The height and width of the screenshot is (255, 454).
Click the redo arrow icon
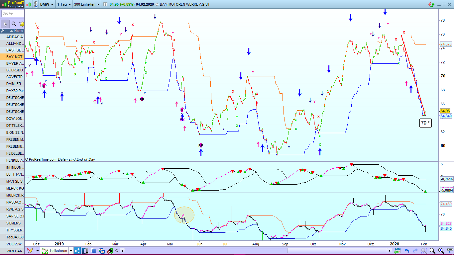pos(415,251)
